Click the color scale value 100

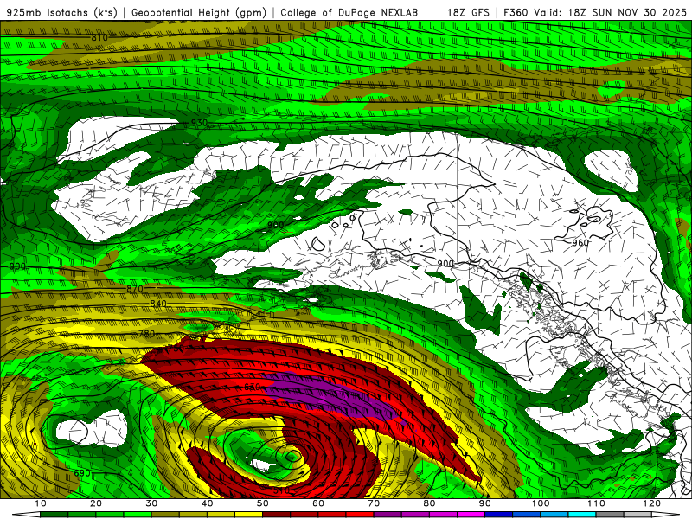541,503
